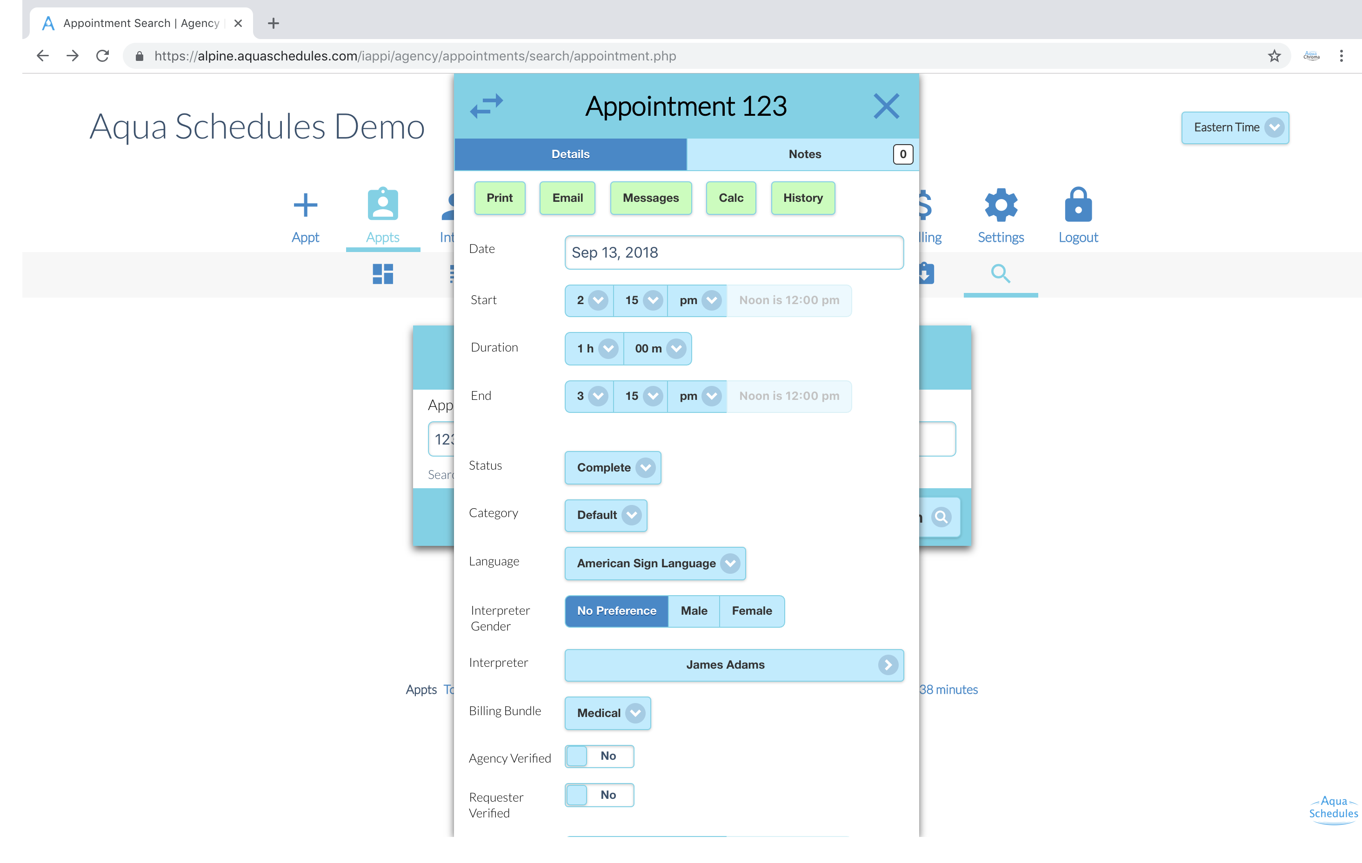
Task: Toggle the Requester Verified switch
Action: point(600,795)
